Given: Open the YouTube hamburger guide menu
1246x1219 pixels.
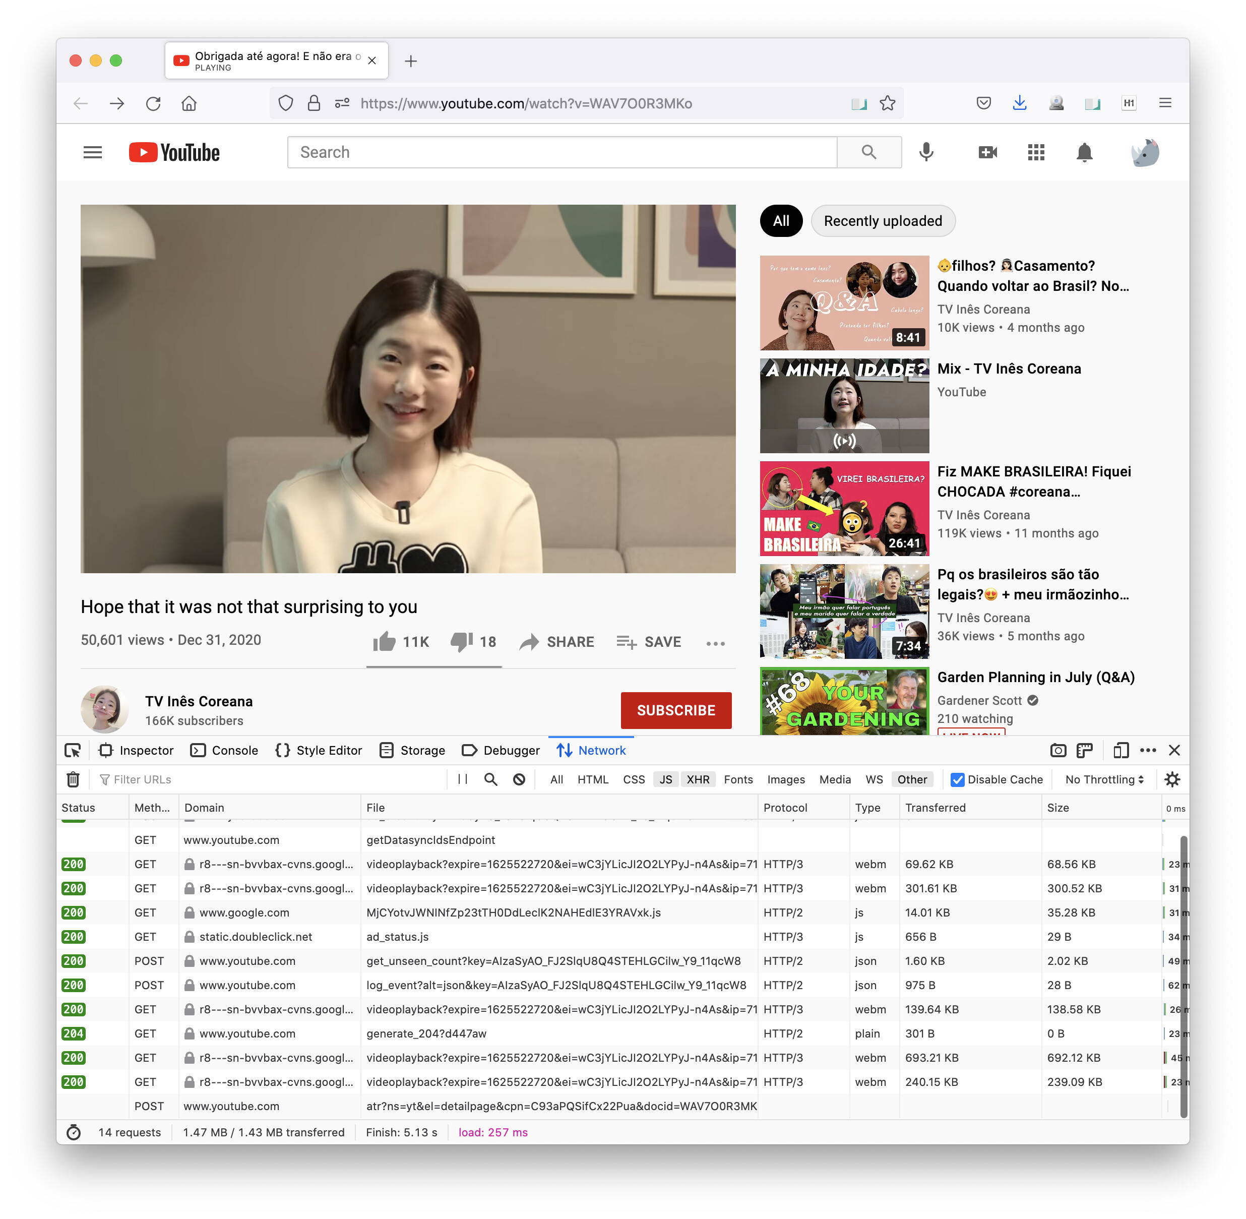Looking at the screenshot, I should pyautogui.click(x=93, y=152).
